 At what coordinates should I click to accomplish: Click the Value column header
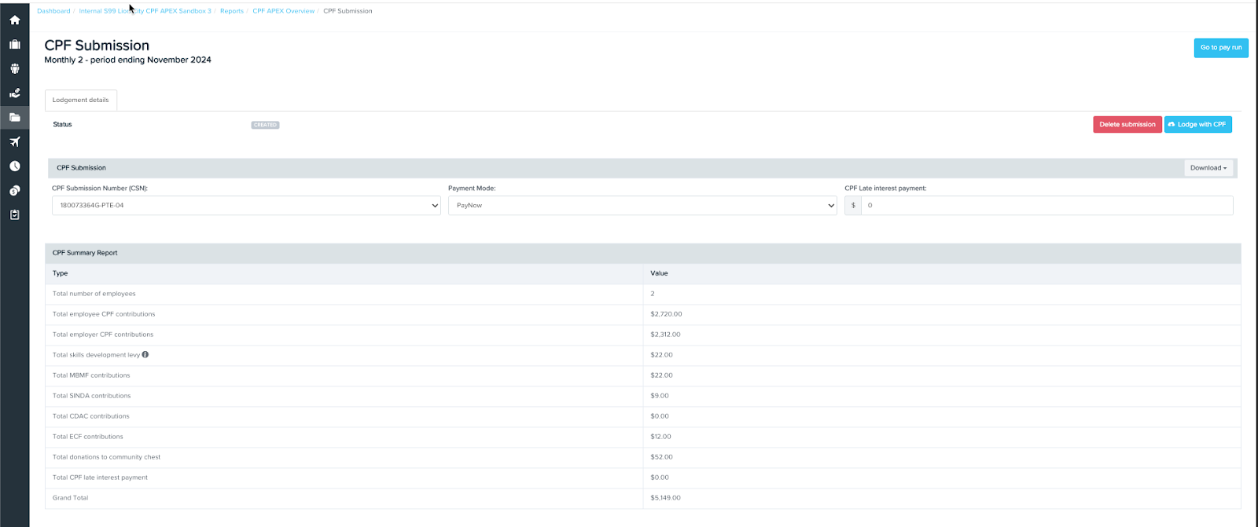[x=659, y=273]
